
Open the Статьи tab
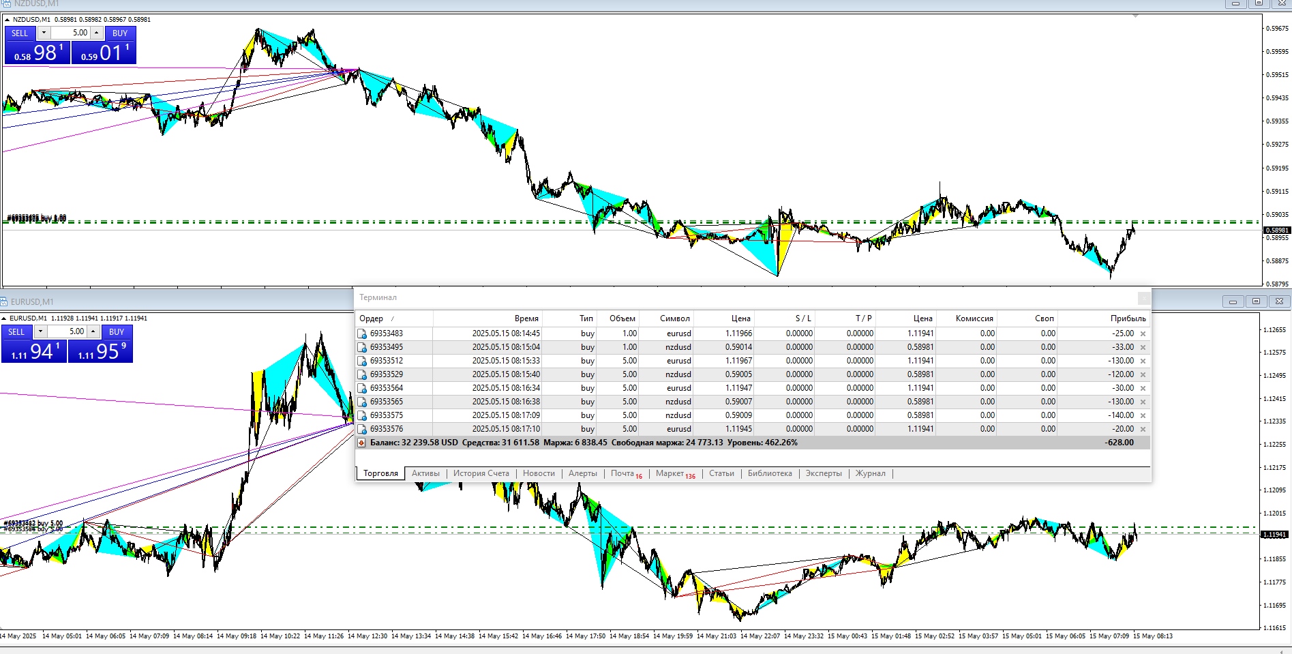coord(721,473)
